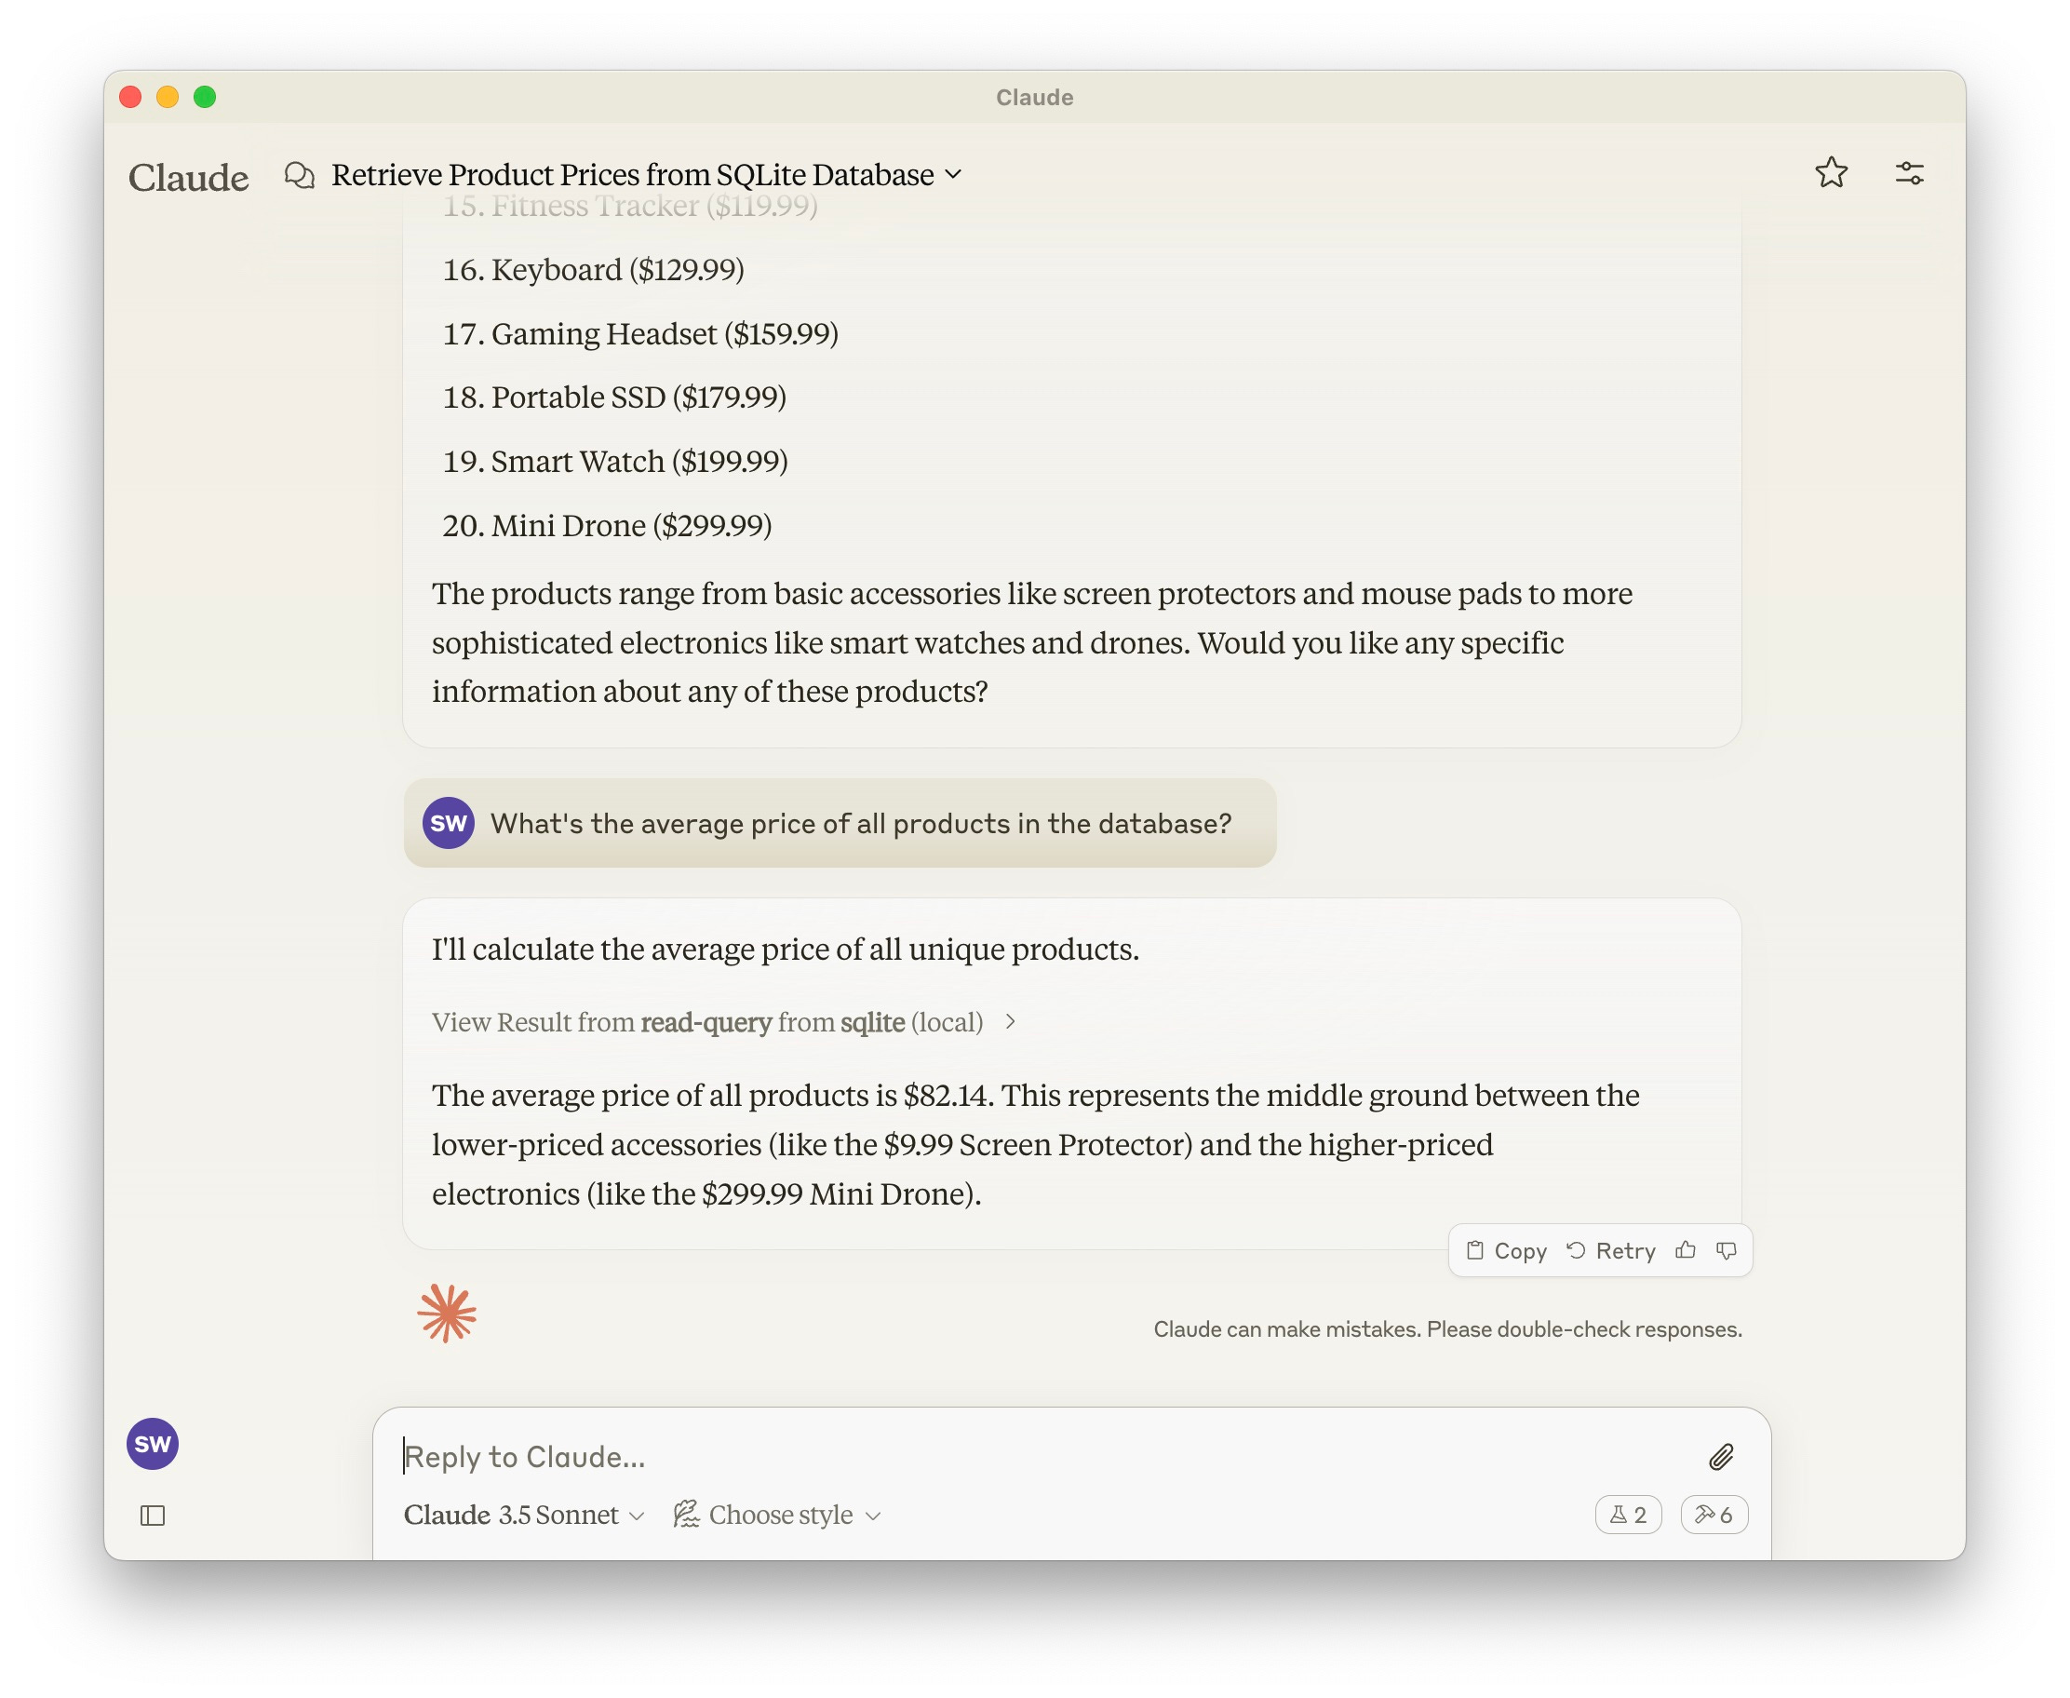Expand the read-query sqlite result

click(723, 1022)
